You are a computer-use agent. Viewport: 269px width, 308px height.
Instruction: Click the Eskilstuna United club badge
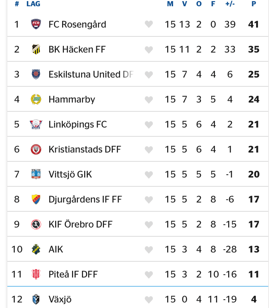click(36, 75)
